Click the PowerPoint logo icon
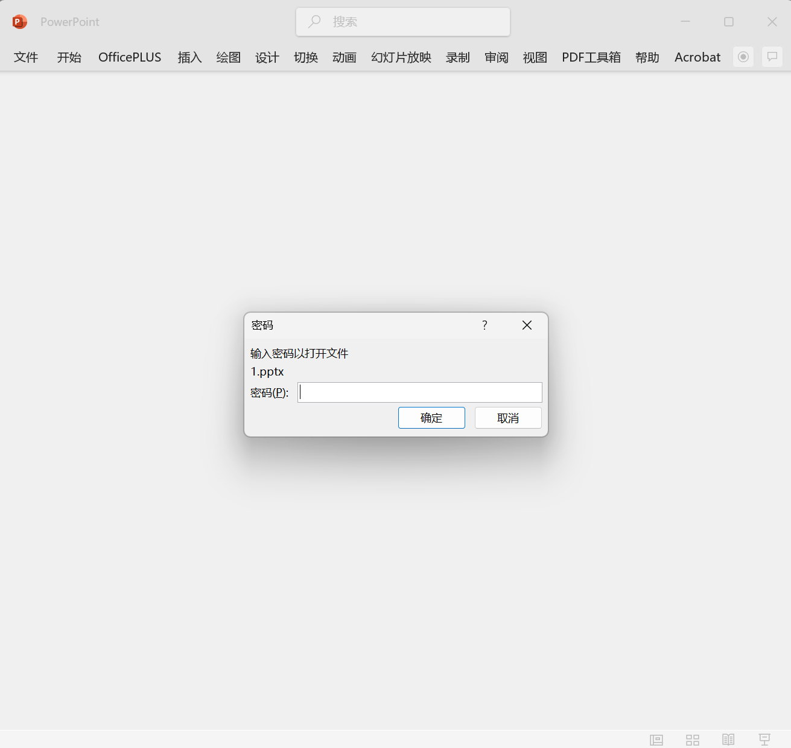Image resolution: width=791 pixels, height=748 pixels. pos(20,22)
